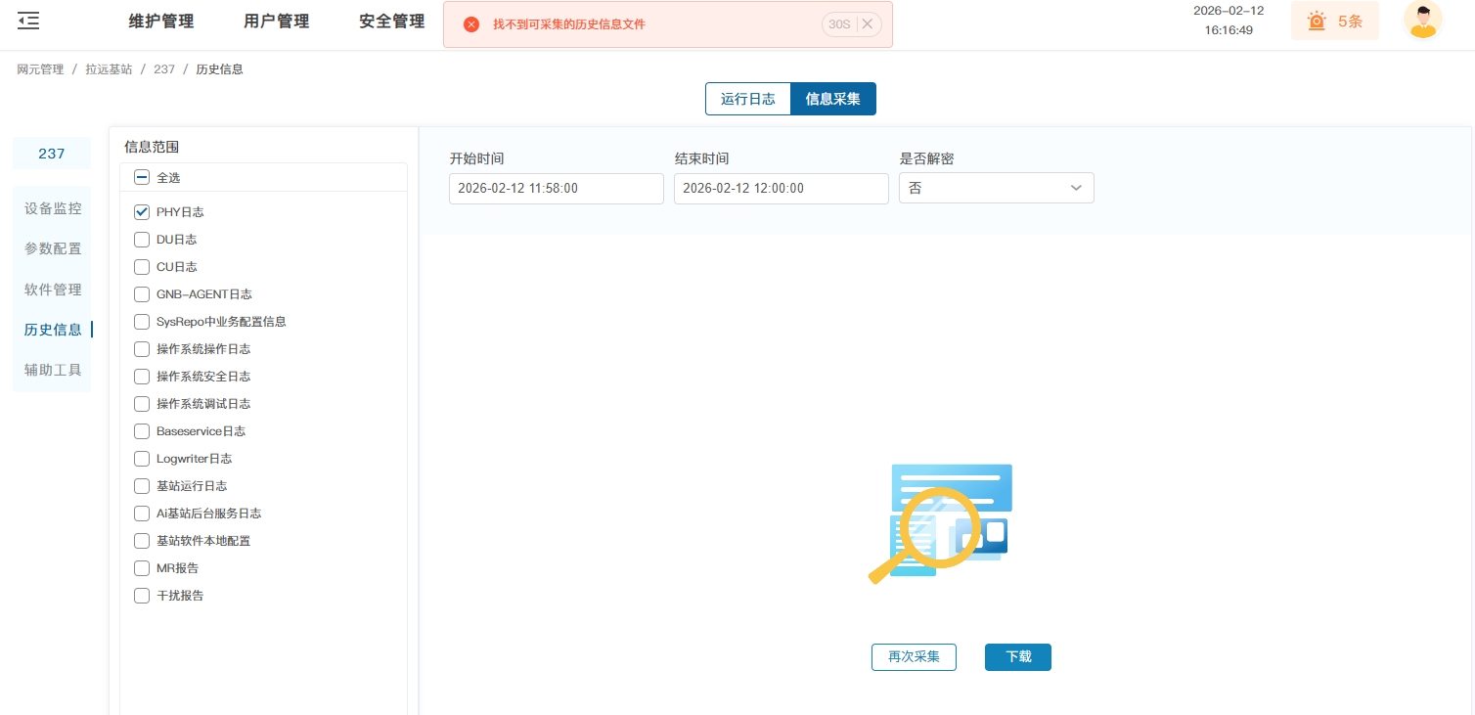1475x715 pixels.
Task: Check the 干扰报告 checkbox
Action: click(142, 596)
